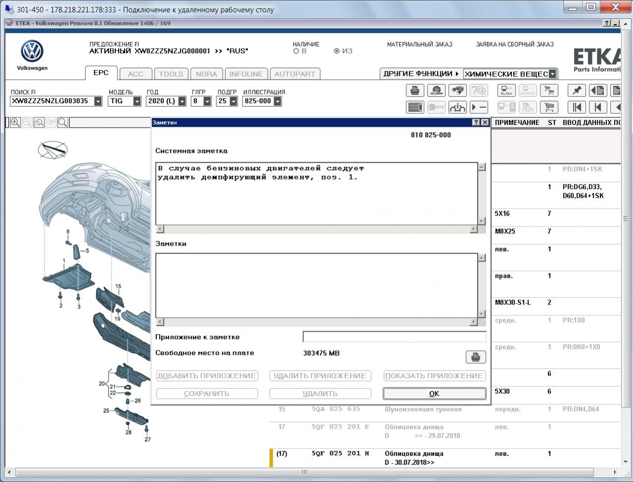Open the NORA tab
633x482 pixels.
pyautogui.click(x=206, y=74)
